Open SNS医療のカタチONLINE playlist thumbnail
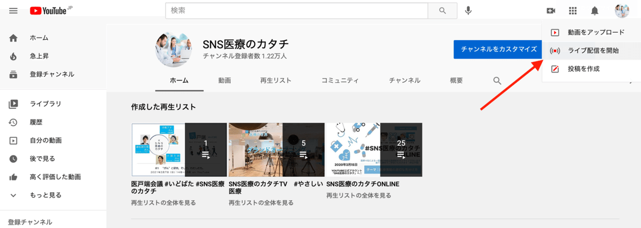The width and height of the screenshot is (641, 228). click(x=374, y=150)
